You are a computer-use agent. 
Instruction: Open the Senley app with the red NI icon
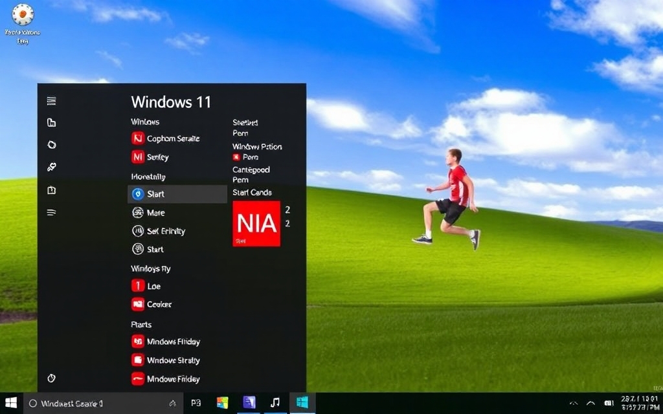pyautogui.click(x=150, y=157)
